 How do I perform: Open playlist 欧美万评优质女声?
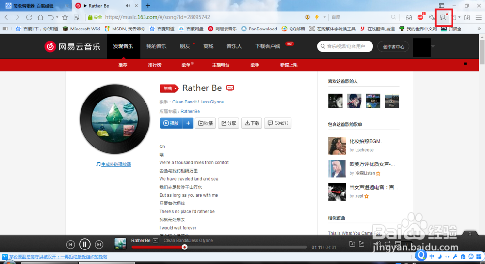[x=372, y=164]
